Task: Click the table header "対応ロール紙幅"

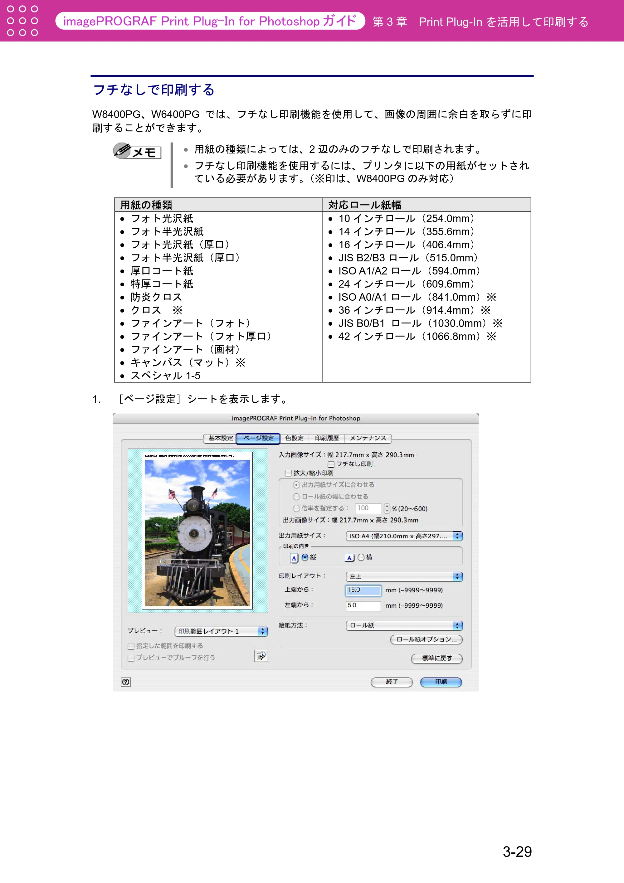Action: click(x=365, y=205)
